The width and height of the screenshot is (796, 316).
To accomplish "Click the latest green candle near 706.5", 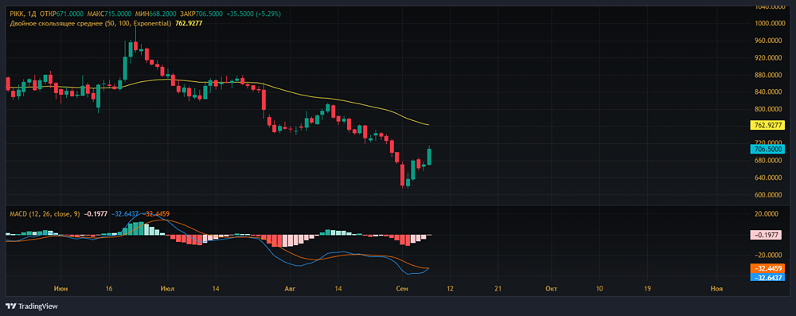I will [x=429, y=157].
